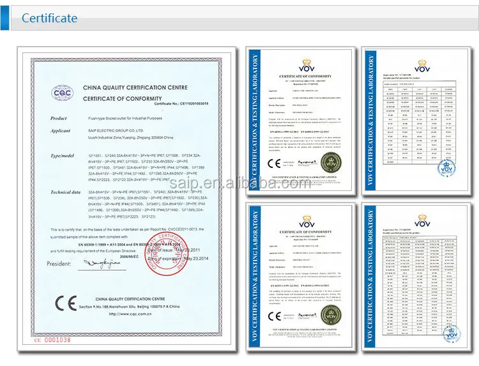Viewport: 479px width, 366px height.
Task: Click the Certificate section heading
Action: pyautogui.click(x=49, y=18)
